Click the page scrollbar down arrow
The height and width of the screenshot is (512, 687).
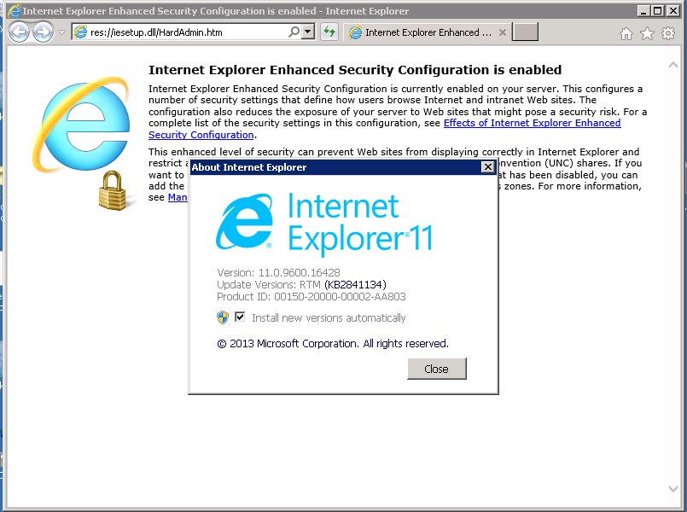click(673, 489)
